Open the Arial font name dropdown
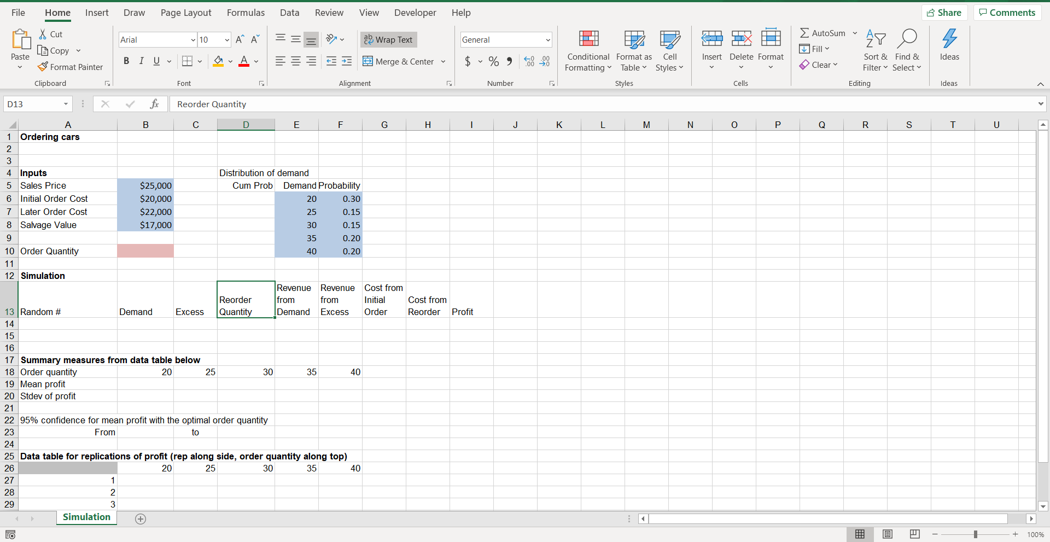The width and height of the screenshot is (1050, 542). tap(193, 40)
